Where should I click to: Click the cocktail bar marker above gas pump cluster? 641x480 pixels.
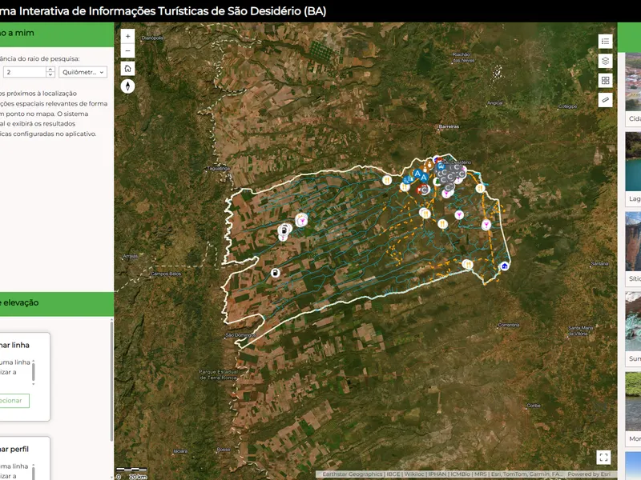coord(302,221)
